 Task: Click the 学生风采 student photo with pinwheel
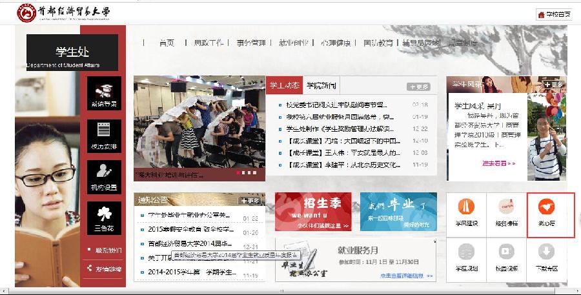[x=547, y=136]
